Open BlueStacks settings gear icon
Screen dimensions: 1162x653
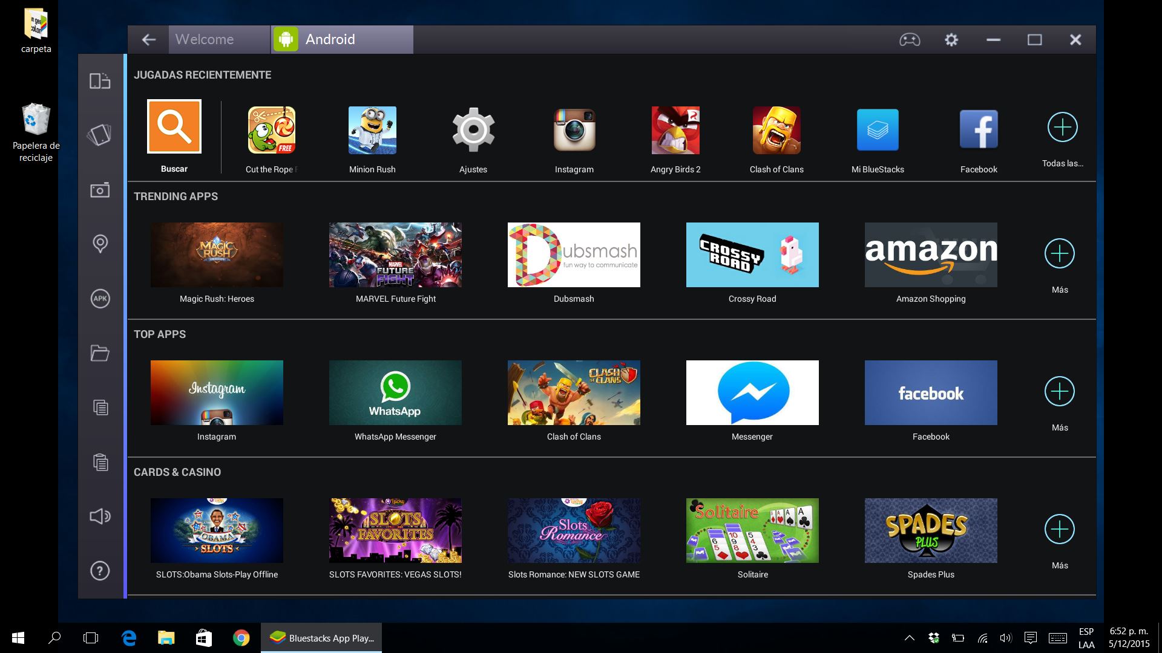(951, 38)
